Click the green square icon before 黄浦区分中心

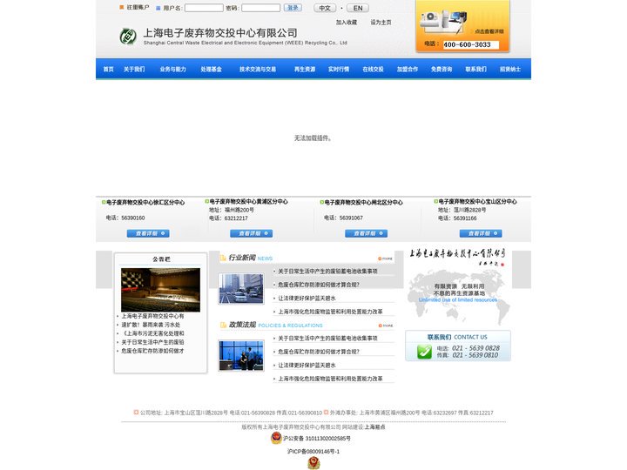[206, 201]
